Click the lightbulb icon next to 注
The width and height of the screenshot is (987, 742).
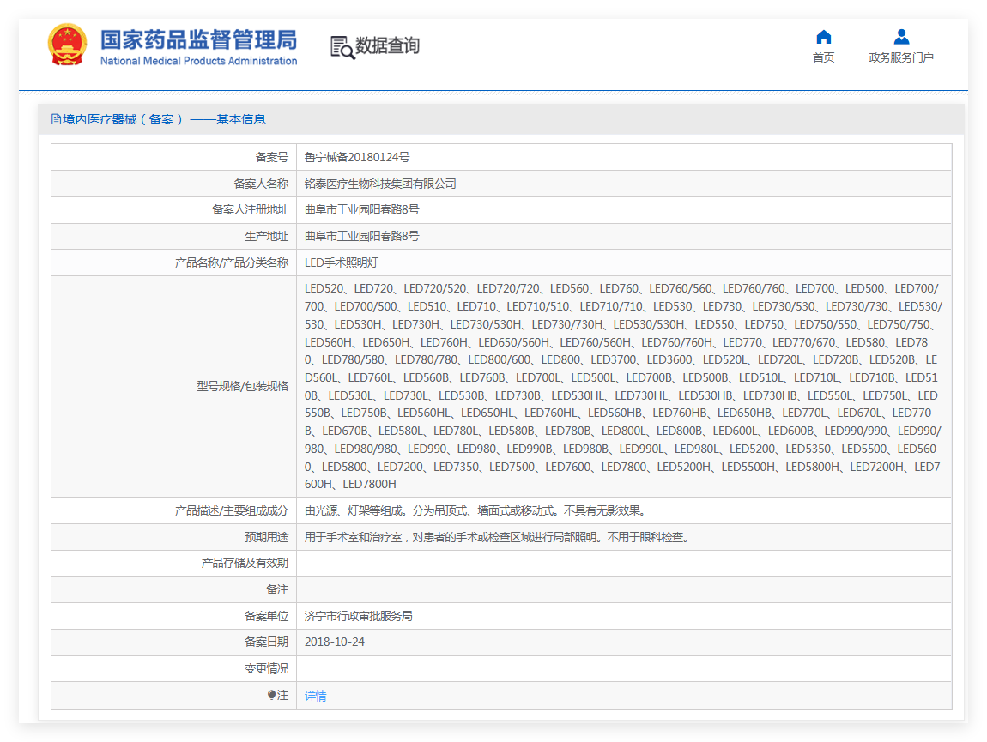[271, 696]
